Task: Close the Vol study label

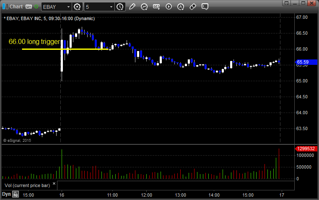Action: (x=54, y=184)
